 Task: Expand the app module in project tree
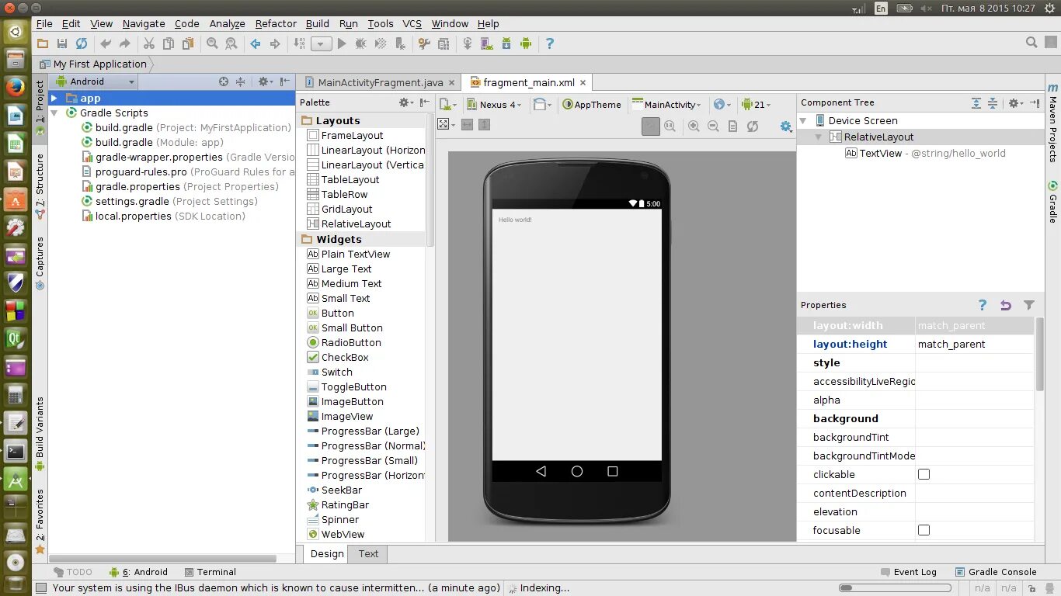click(54, 99)
